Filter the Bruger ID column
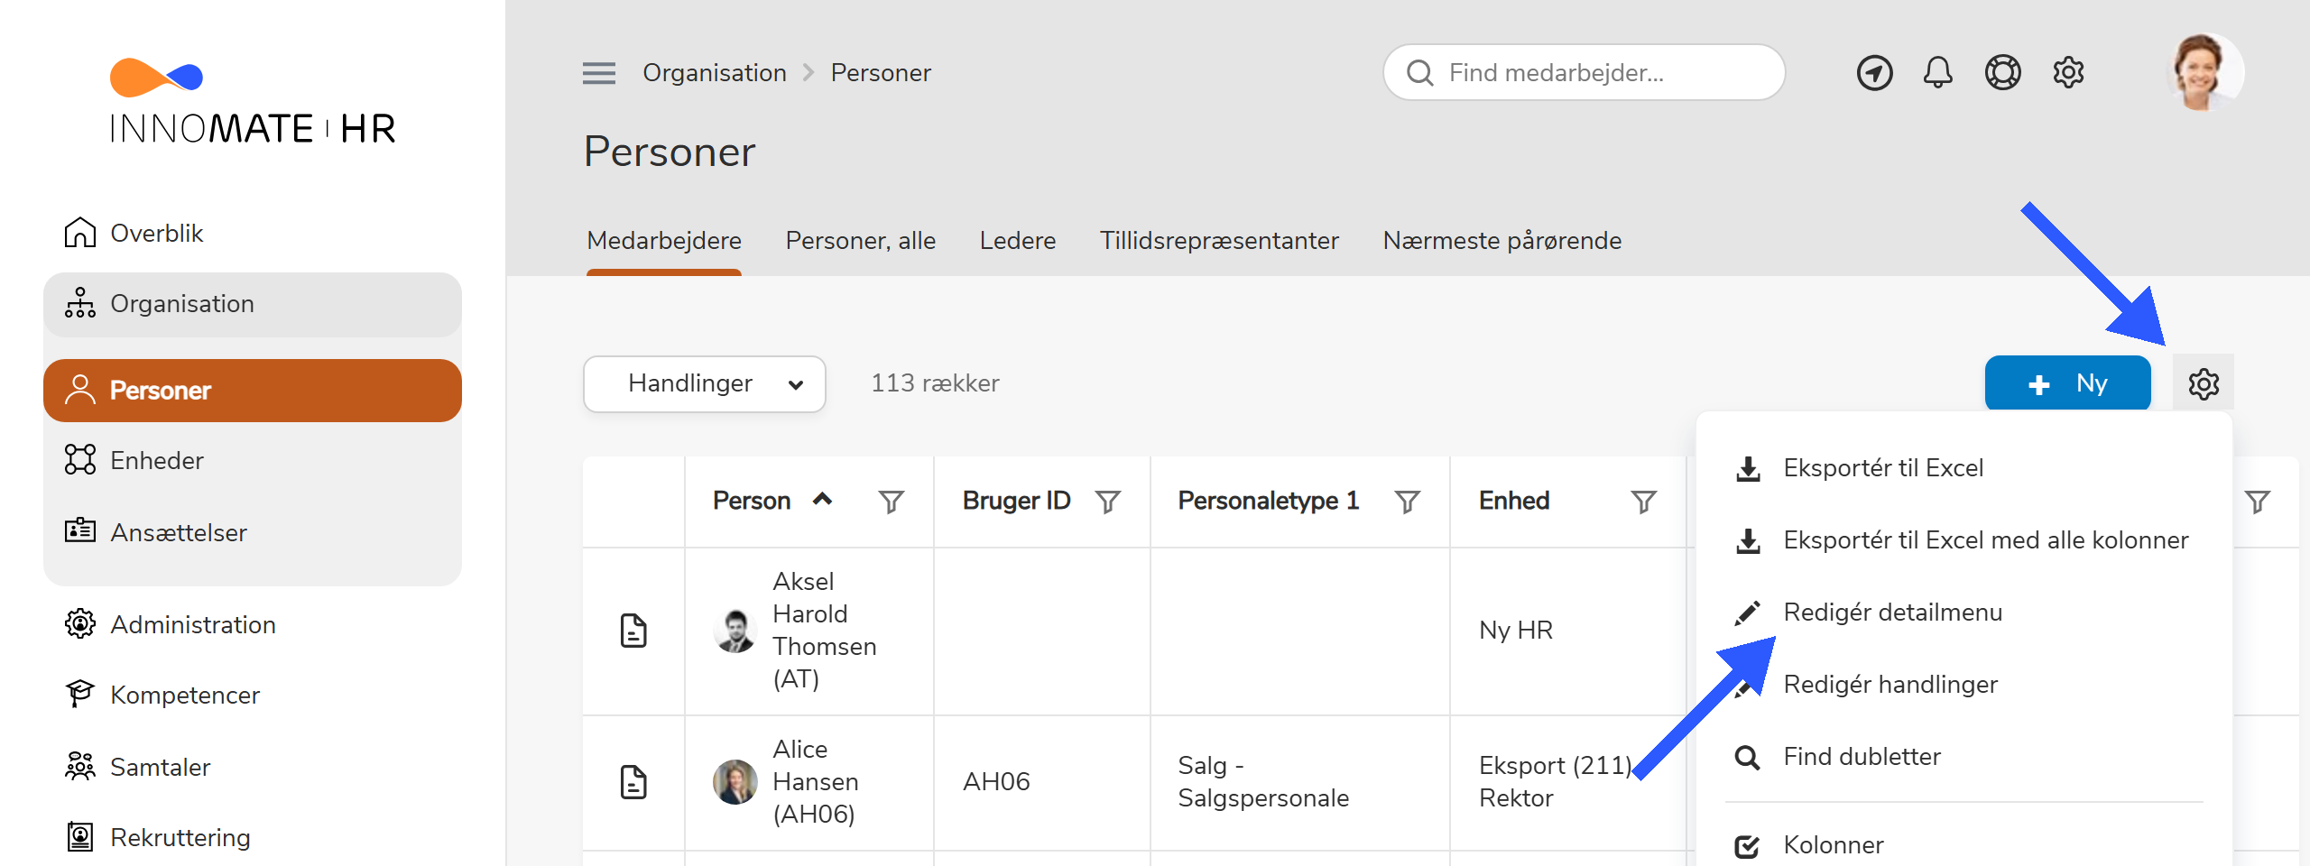This screenshot has width=2310, height=866. click(x=1108, y=502)
